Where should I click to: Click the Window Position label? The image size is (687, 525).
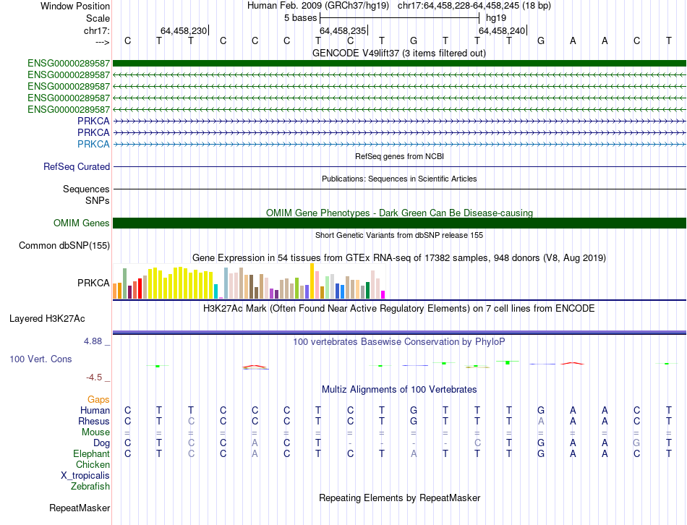(75, 6)
